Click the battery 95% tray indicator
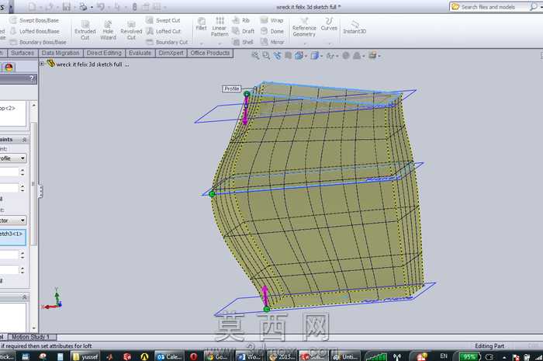Image resolution: width=543 pixels, height=361 pixels. click(x=469, y=356)
